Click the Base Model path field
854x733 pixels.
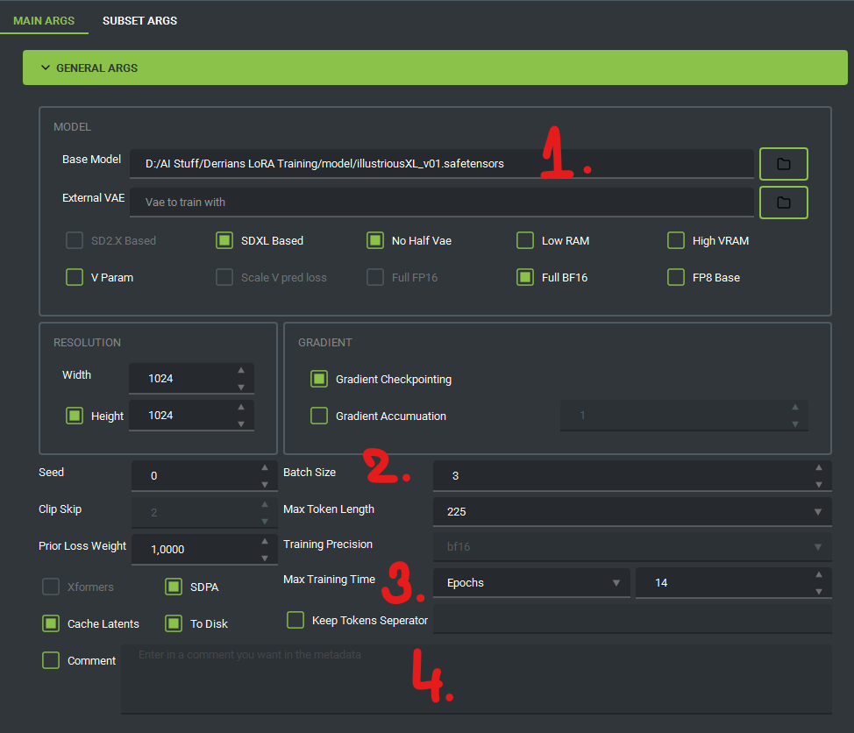441,163
